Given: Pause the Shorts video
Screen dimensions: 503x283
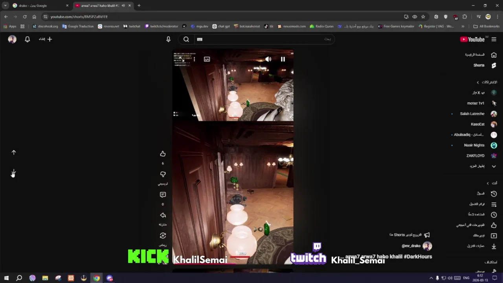Looking at the screenshot, I should 283,59.
